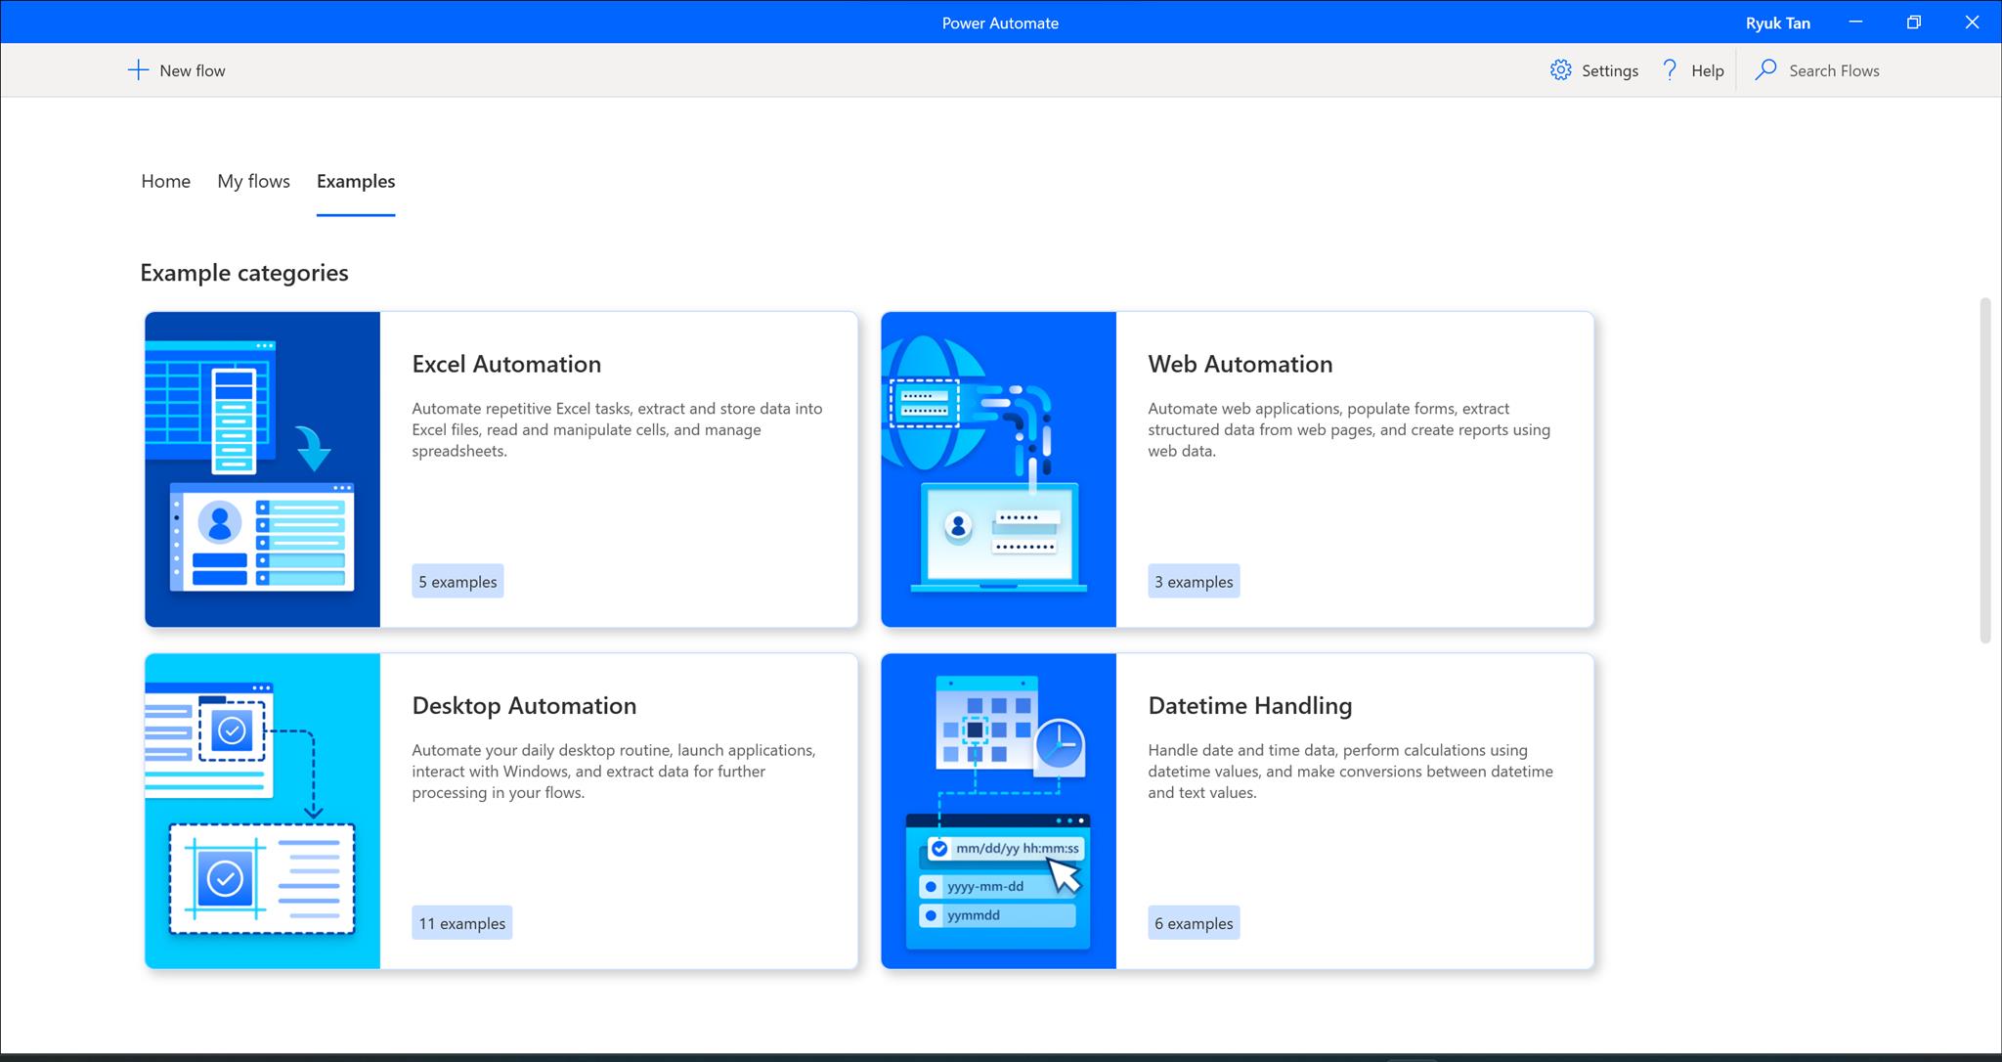Open the Web Automation illustration
The image size is (2002, 1062).
[x=998, y=469]
